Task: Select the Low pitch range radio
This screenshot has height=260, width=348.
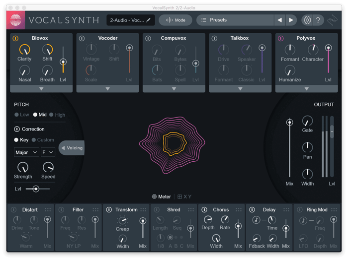Action: [16, 115]
